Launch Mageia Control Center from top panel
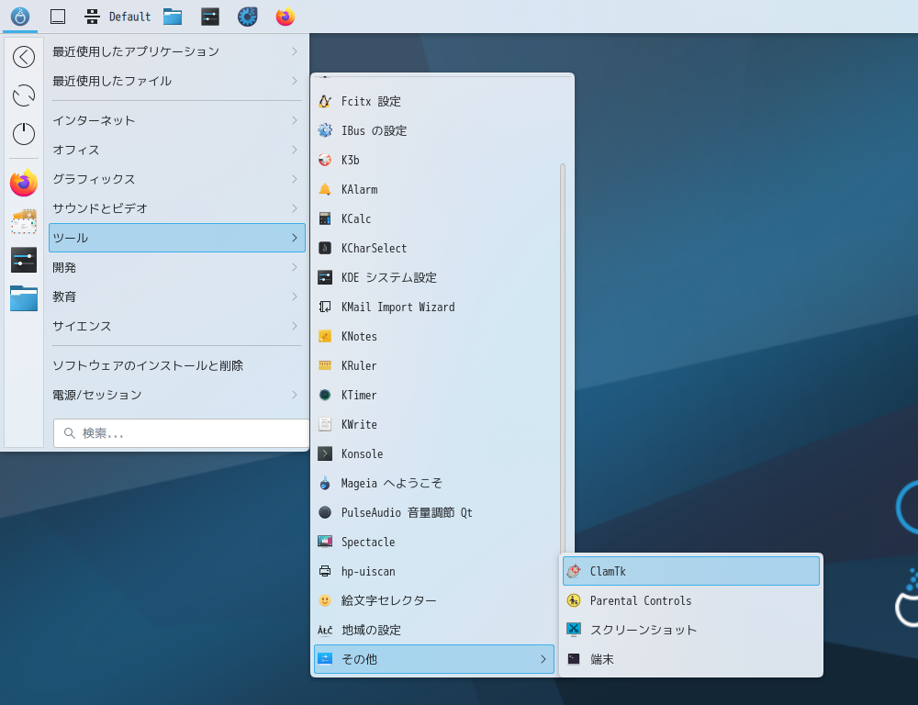This screenshot has width=918, height=705. (247, 17)
